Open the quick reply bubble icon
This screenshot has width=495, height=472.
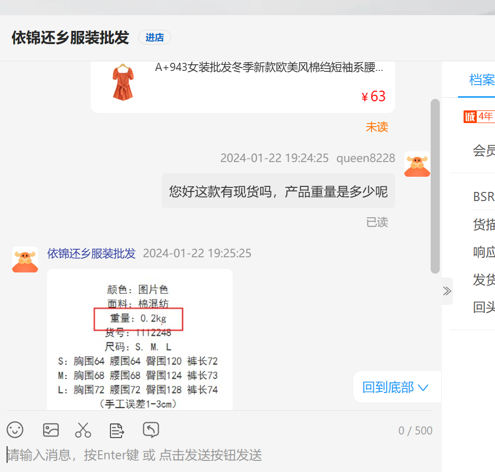pyautogui.click(x=151, y=430)
